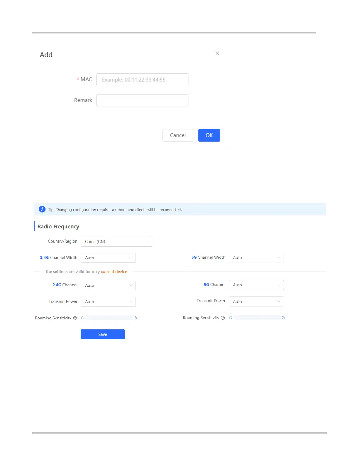Confirm with the OK button
359x465 pixels.
click(x=209, y=135)
